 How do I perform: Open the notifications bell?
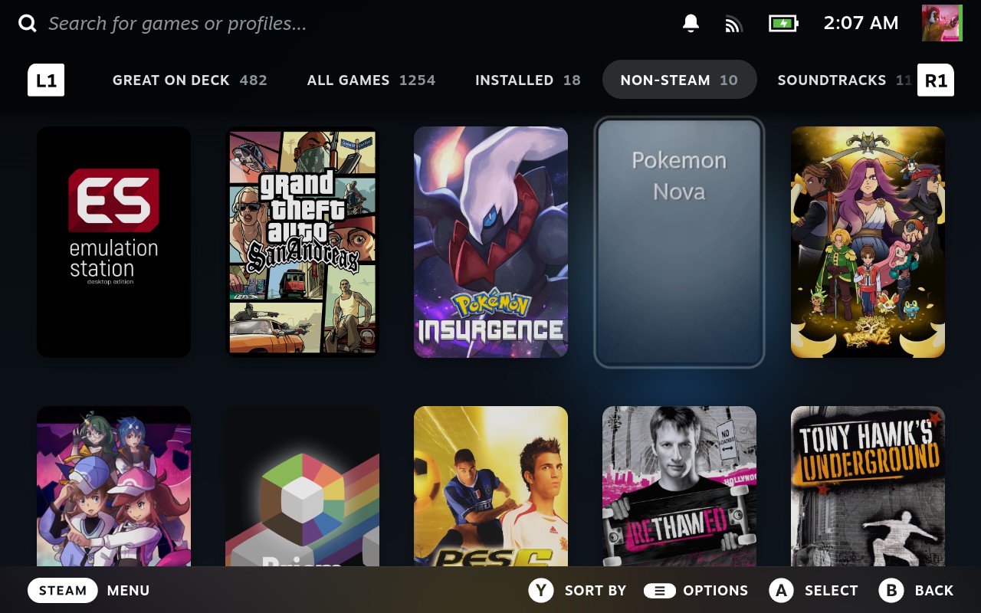tap(691, 24)
